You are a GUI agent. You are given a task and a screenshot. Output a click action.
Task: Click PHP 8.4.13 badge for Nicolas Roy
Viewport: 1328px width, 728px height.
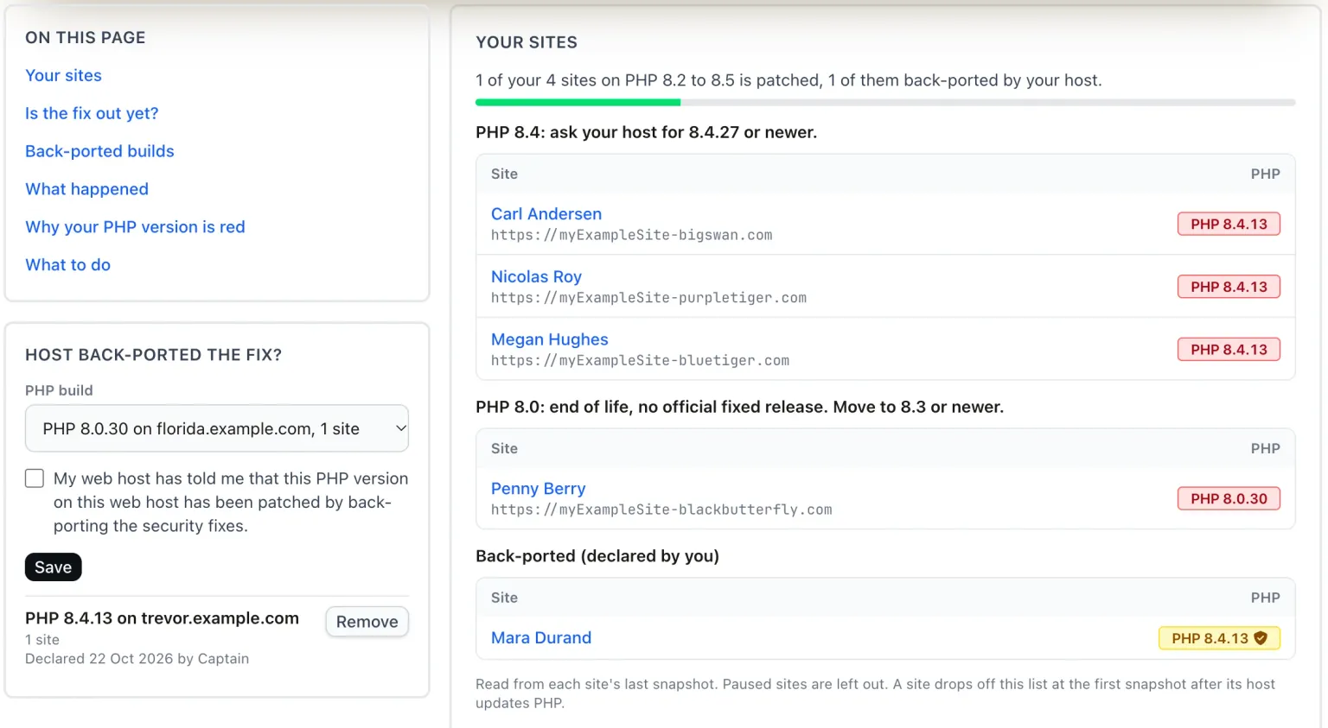click(1229, 287)
